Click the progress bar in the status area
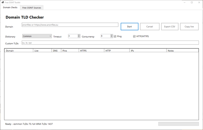 pyautogui.click(x=179, y=124)
